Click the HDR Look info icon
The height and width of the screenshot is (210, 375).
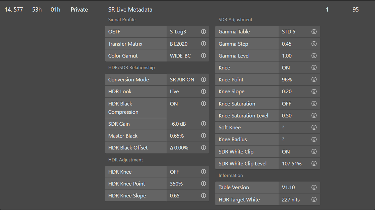pos(203,91)
